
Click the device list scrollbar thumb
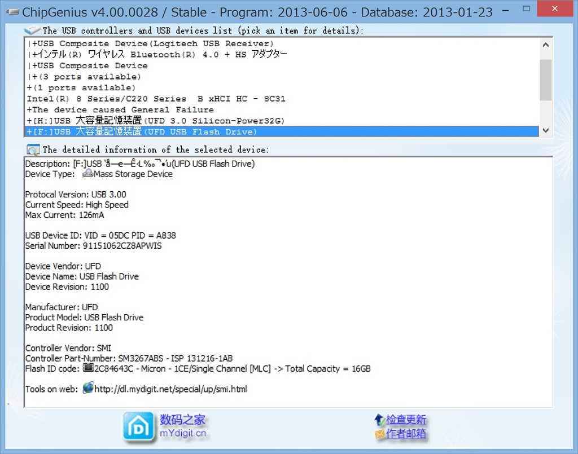click(x=546, y=80)
